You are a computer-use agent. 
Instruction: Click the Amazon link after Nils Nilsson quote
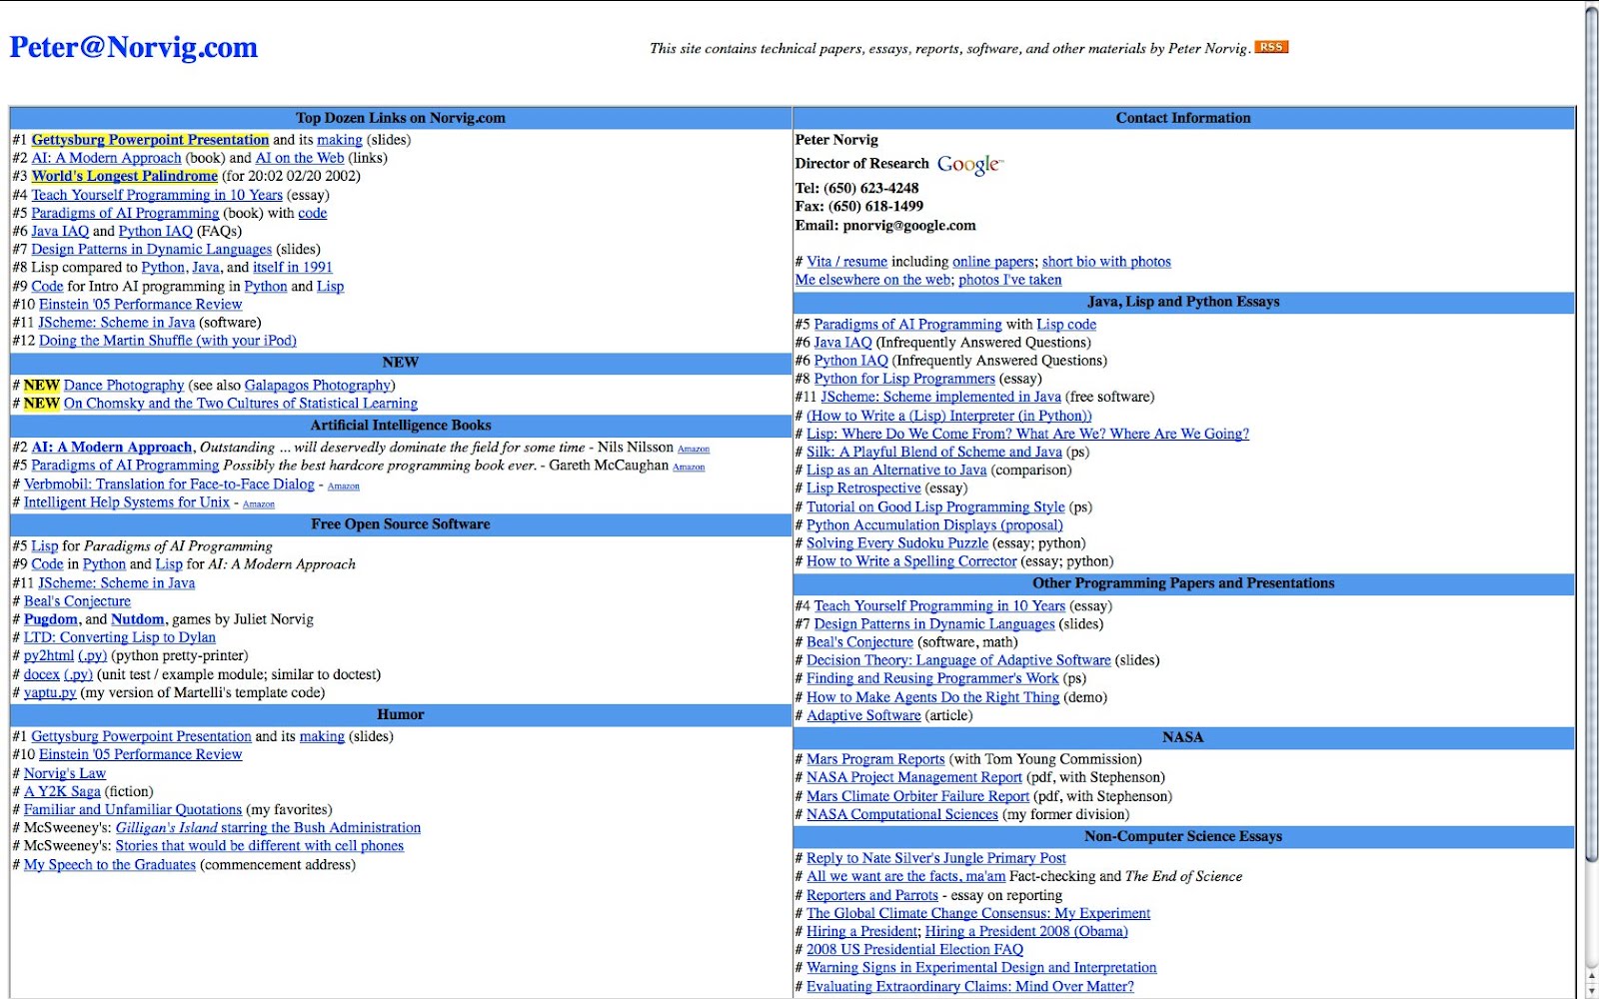(x=694, y=450)
